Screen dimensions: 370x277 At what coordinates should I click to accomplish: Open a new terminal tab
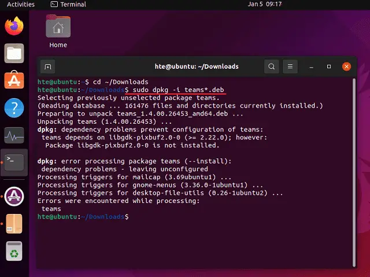click(x=47, y=67)
